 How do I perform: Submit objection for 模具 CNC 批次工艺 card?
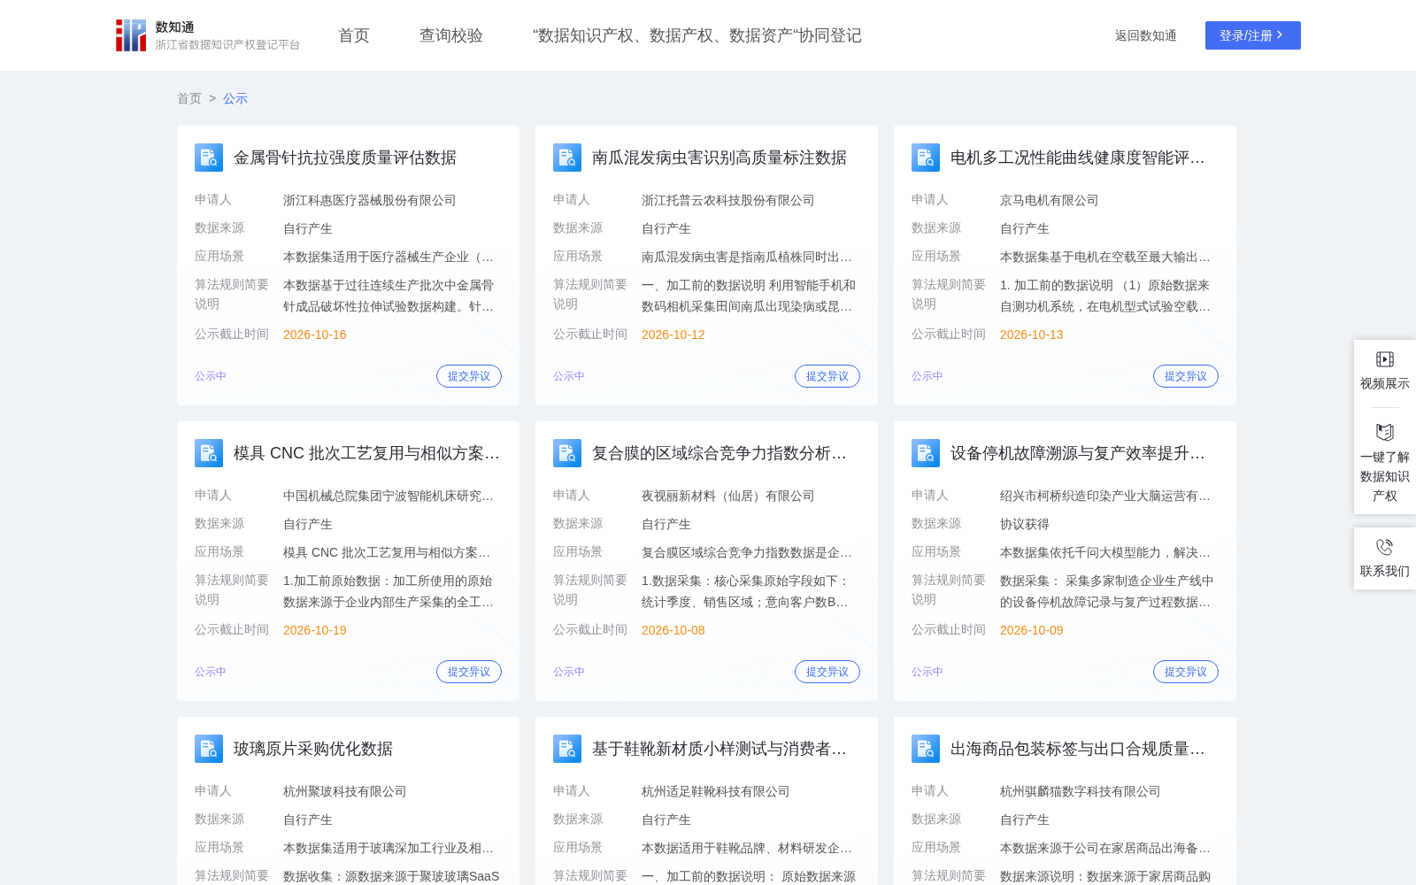[x=469, y=672]
